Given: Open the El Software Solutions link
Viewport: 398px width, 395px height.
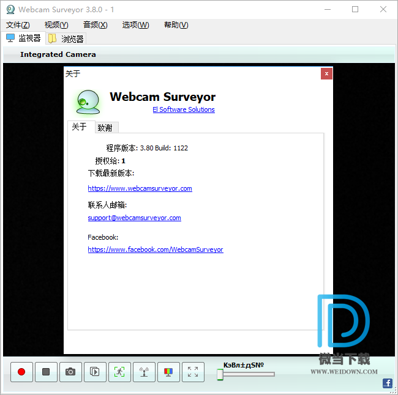Looking at the screenshot, I should pos(184,109).
